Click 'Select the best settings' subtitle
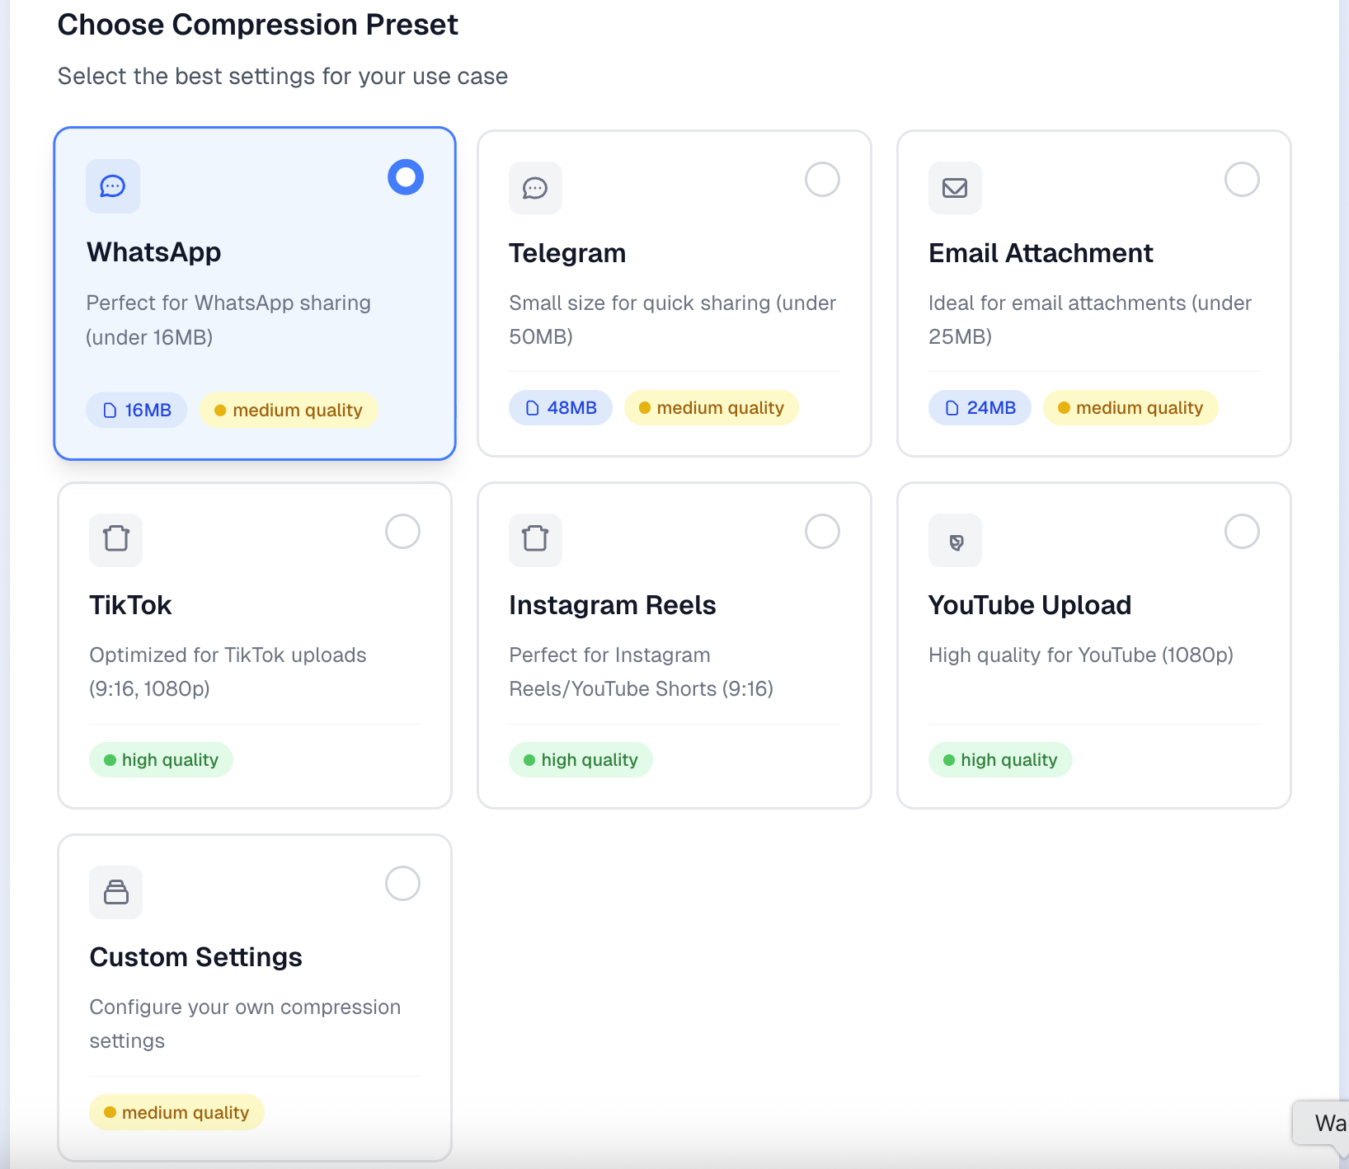The width and height of the screenshot is (1349, 1169). (283, 76)
